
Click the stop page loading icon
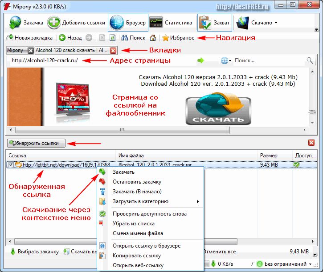click(x=102, y=38)
